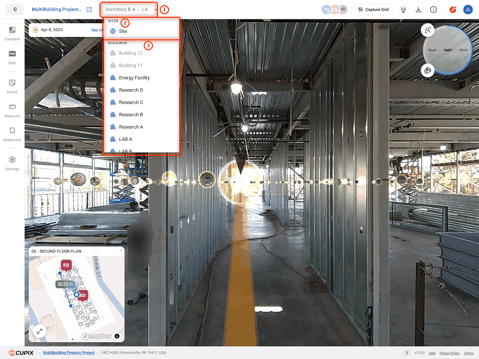Click the Capture Grid button
The image size is (479, 359).
373,10
